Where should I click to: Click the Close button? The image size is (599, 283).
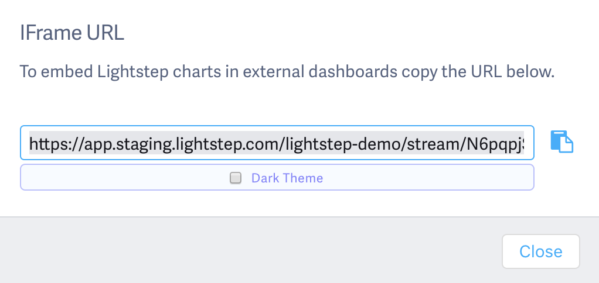pos(540,251)
